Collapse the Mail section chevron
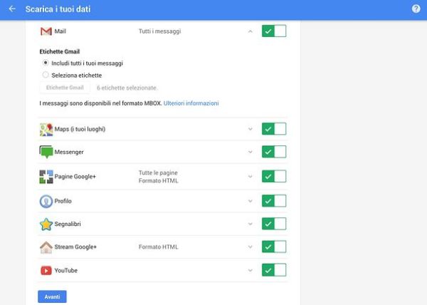 pyautogui.click(x=250, y=31)
